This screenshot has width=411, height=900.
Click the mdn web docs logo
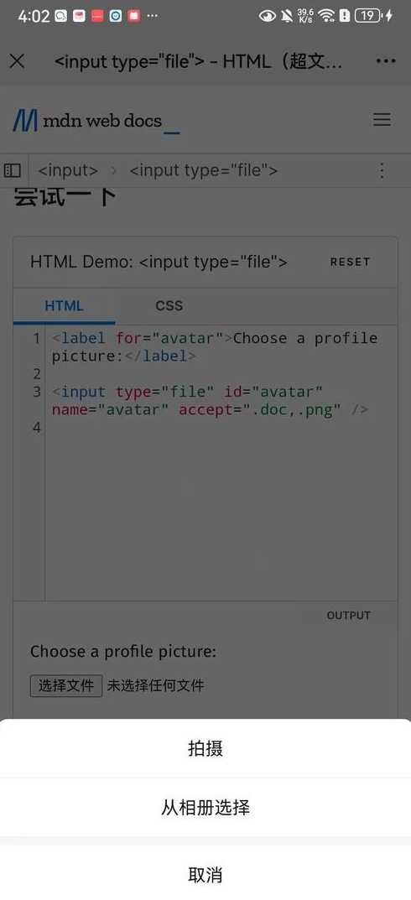click(96, 120)
